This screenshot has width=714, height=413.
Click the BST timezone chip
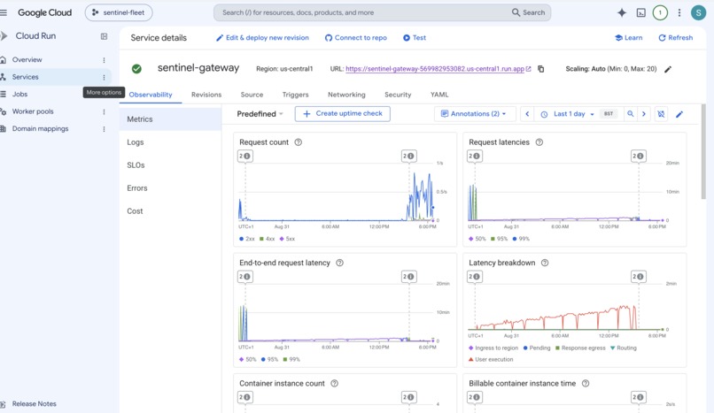pos(609,114)
